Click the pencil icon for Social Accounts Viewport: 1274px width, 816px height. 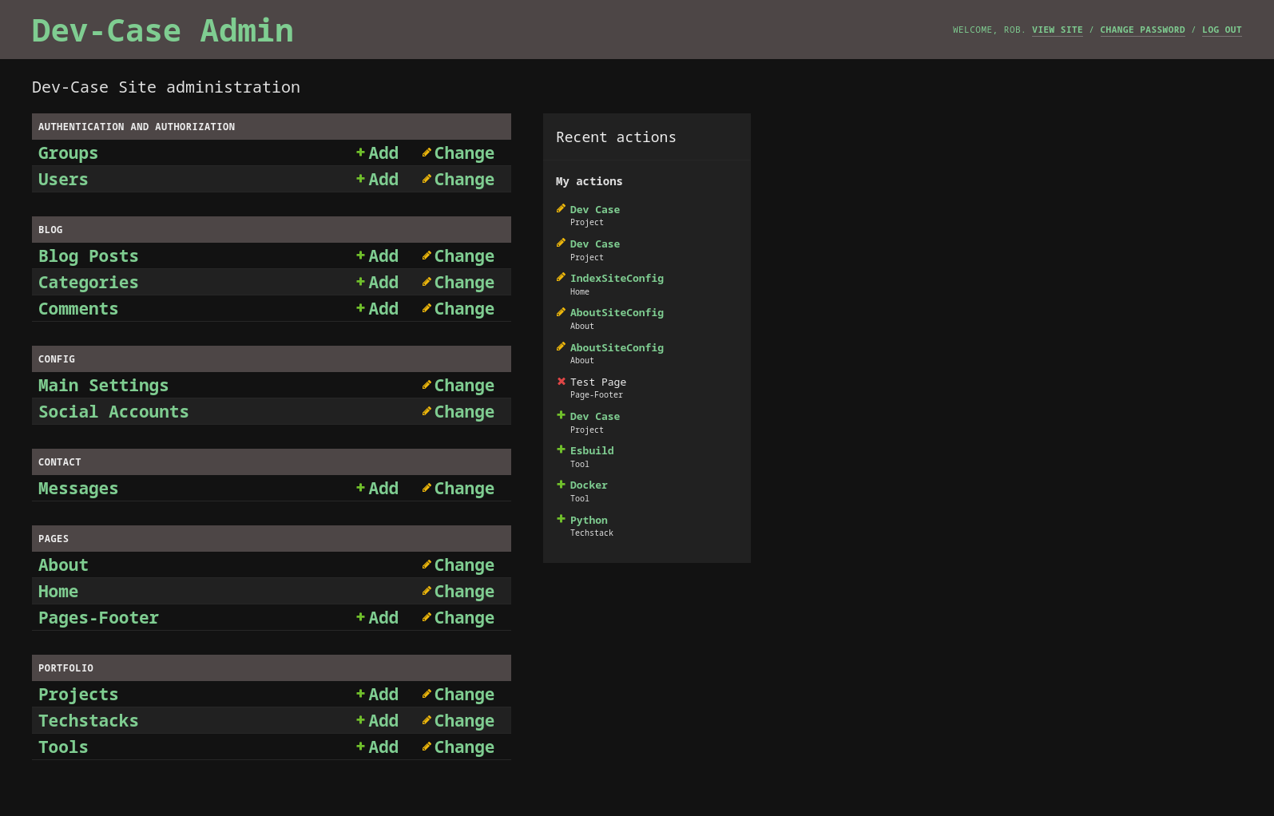427,411
